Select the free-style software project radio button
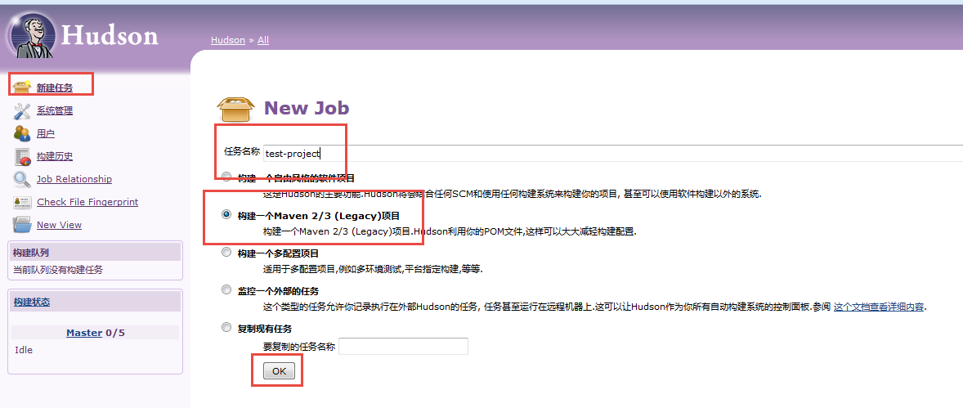The width and height of the screenshot is (963, 408). 226,177
